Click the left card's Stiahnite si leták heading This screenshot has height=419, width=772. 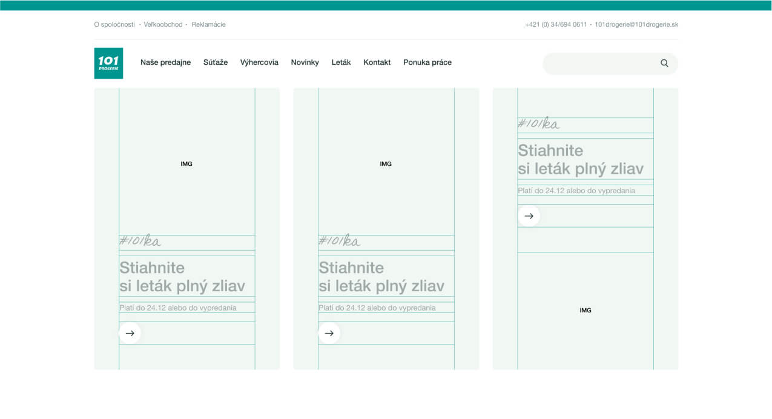(x=182, y=277)
